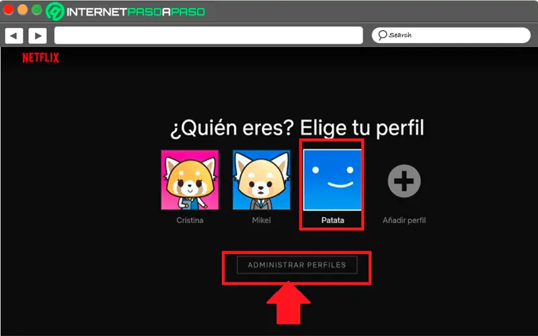This screenshot has height=336, width=538.
Task: Open Administrar Perfiles
Action: 297,265
